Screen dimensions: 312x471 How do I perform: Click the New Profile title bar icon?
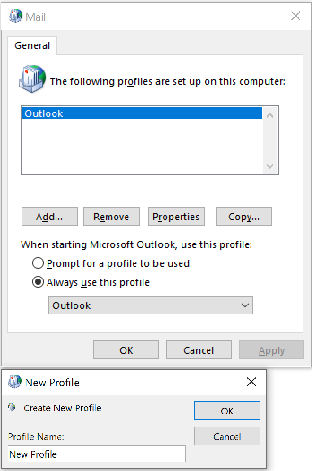[15, 382]
